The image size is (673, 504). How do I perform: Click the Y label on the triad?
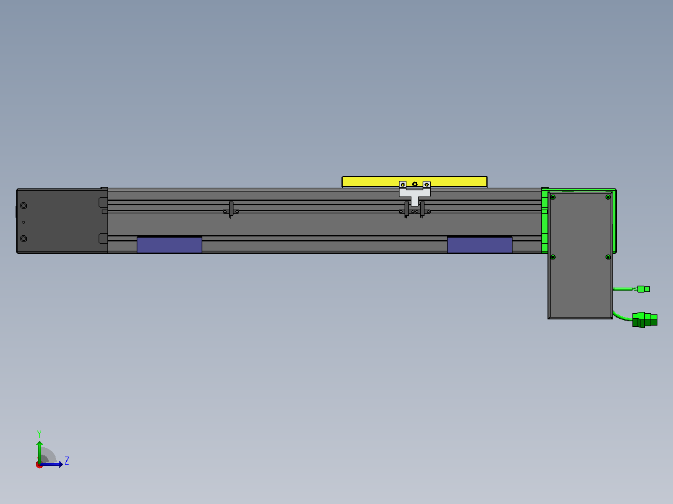(x=39, y=434)
